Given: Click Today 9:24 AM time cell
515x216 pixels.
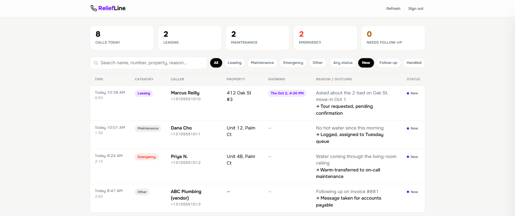Looking at the screenshot, I should coord(108,156).
